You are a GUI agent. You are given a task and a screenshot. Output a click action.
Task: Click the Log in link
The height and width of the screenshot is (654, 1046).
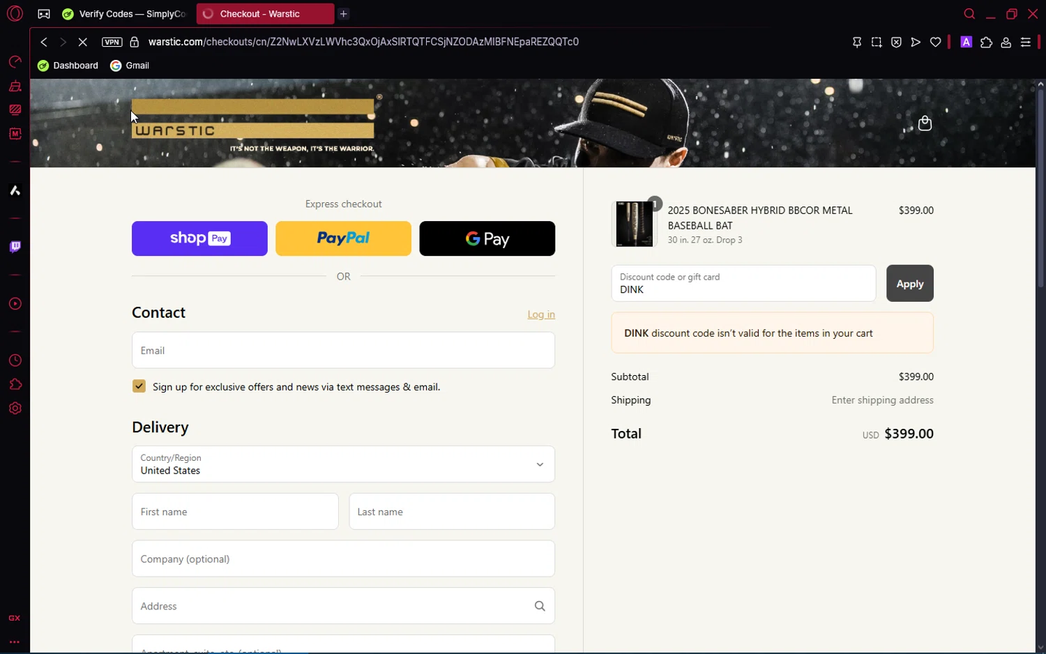click(x=541, y=314)
